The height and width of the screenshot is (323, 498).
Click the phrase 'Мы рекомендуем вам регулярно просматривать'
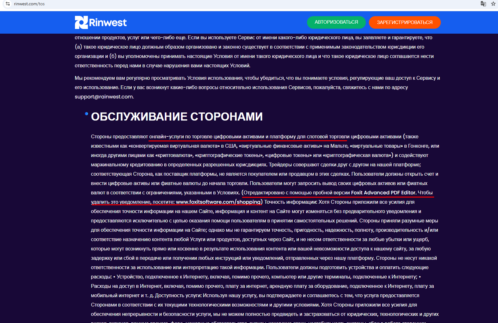pos(130,78)
